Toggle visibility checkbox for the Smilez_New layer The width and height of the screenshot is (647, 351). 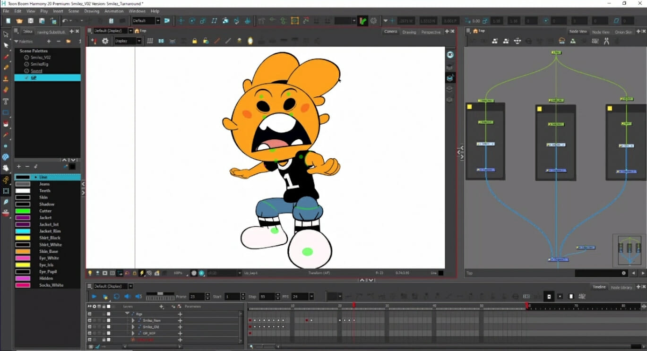(x=109, y=320)
